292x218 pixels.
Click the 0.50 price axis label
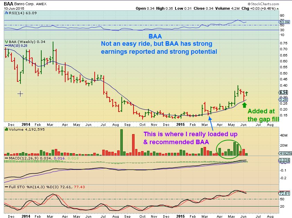[283, 73]
